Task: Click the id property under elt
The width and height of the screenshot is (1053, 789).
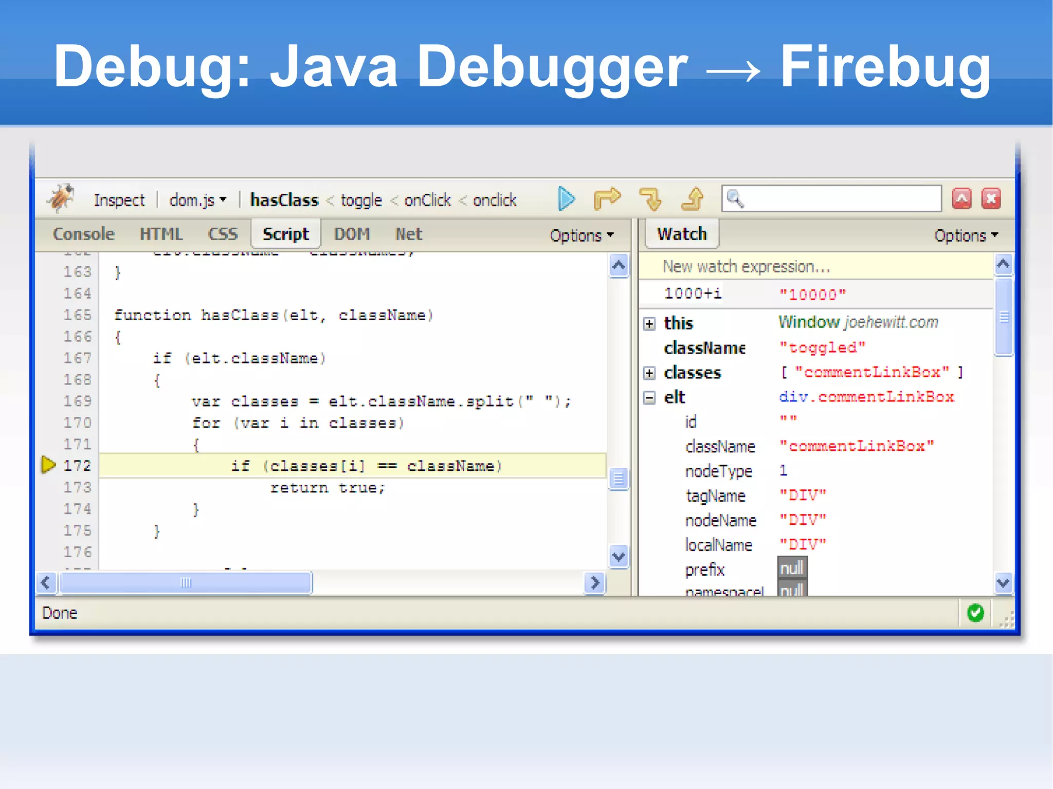Action: point(691,422)
